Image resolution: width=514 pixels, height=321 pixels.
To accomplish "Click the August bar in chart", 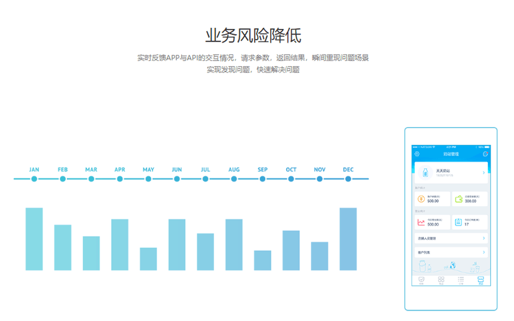I will [234, 245].
